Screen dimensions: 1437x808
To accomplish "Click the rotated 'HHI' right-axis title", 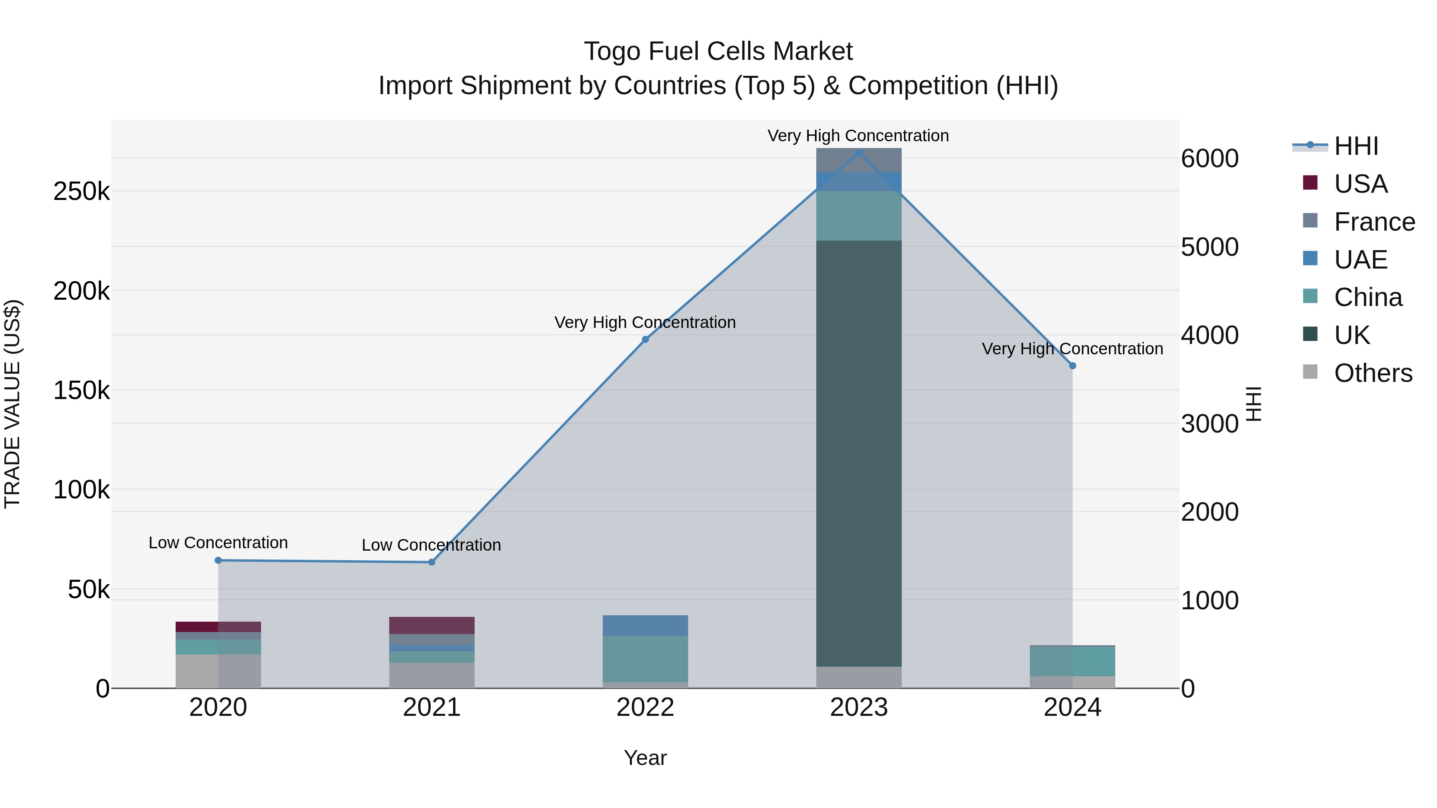I will [1253, 404].
